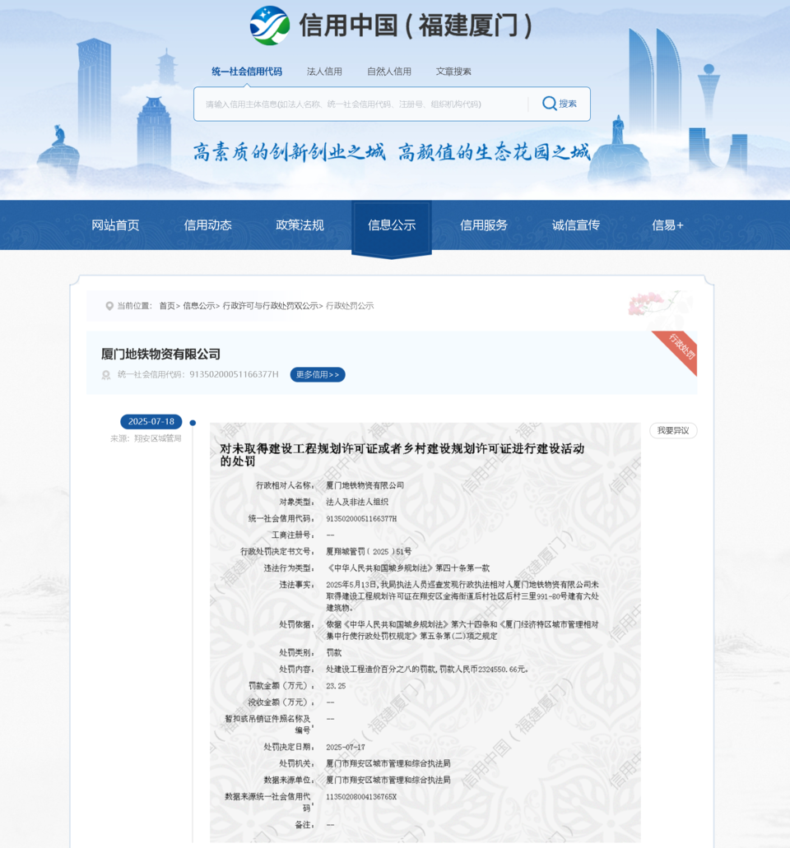Click the 更多信用>> button
Viewport: 790px width, 848px height.
tap(318, 375)
